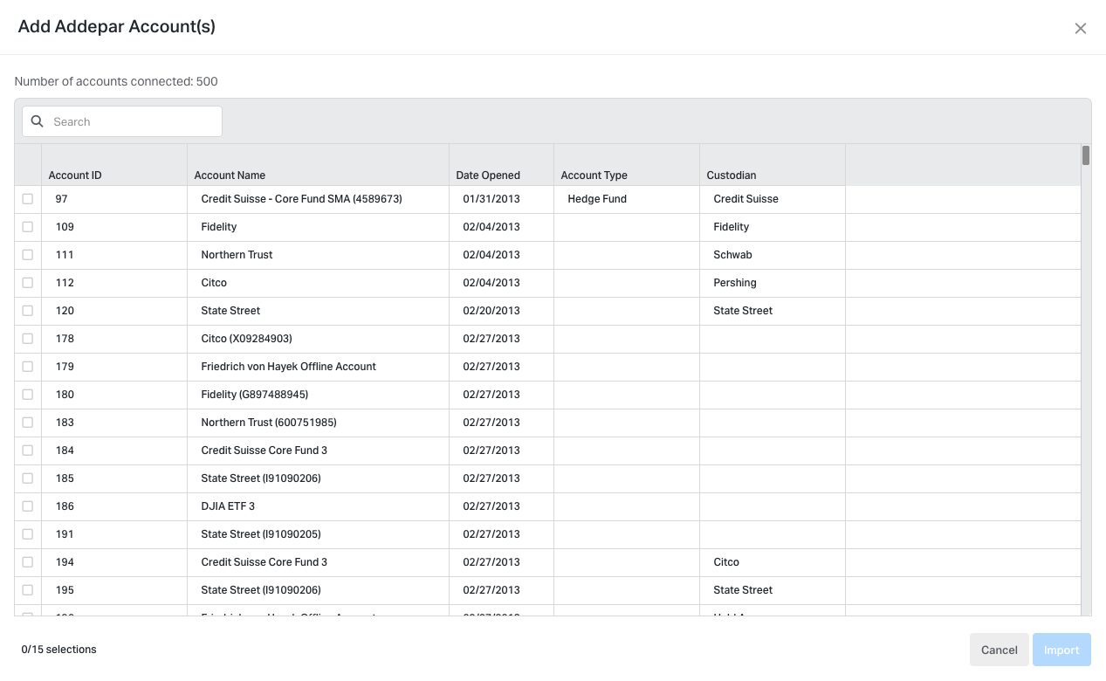1106x681 pixels.
Task: Click the Import button
Action: point(1061,650)
